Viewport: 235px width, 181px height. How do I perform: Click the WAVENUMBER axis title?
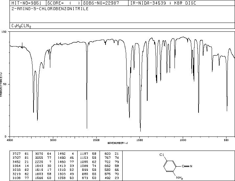[118, 143]
